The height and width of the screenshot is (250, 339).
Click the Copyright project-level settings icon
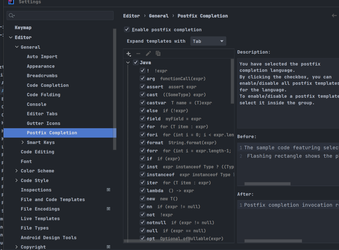tap(108, 247)
